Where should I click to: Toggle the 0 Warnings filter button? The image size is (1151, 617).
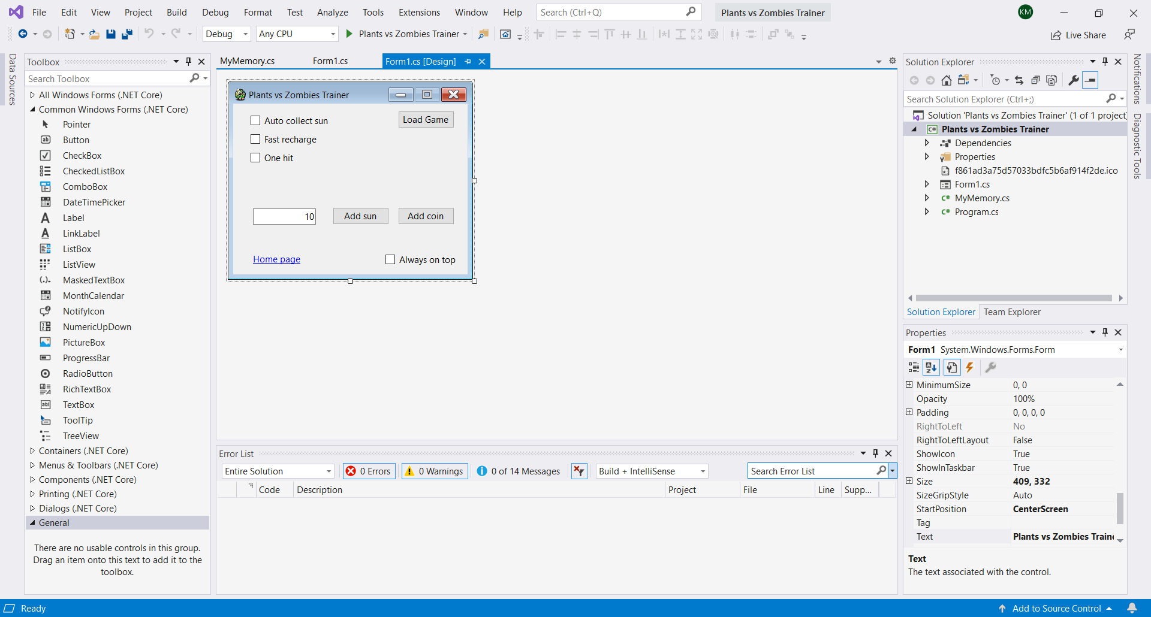435,471
